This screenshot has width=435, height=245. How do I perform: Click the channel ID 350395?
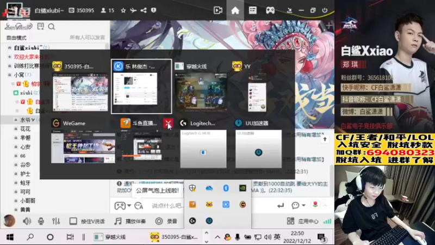pyautogui.click(x=82, y=10)
